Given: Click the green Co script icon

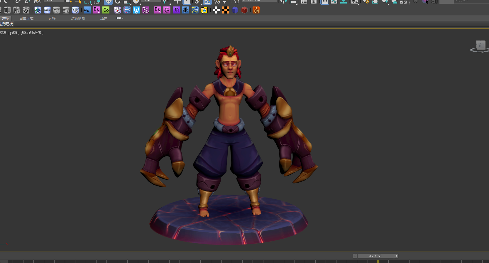Looking at the screenshot, I should [106, 10].
